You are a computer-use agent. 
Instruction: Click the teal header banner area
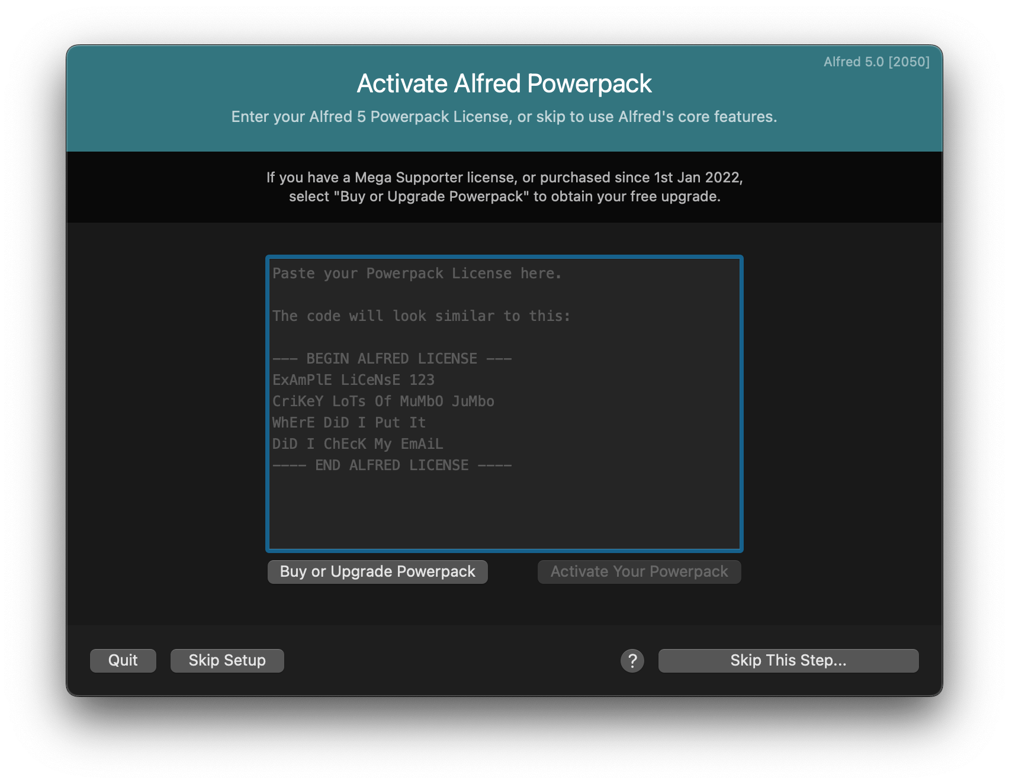504,98
